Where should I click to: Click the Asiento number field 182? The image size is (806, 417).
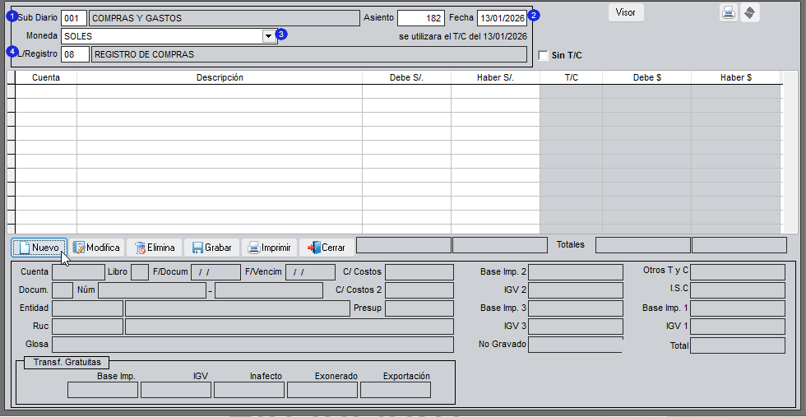(x=421, y=18)
